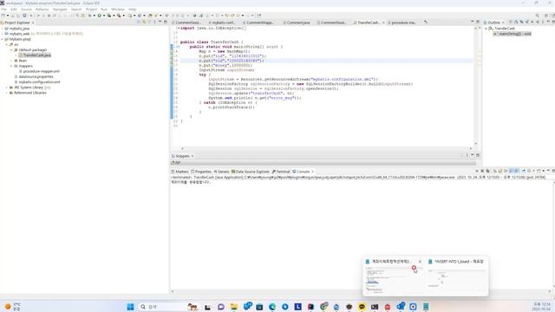Viewport: 555px width, 312px height.
Task: Switch to the Terminal tab
Action: (281, 172)
